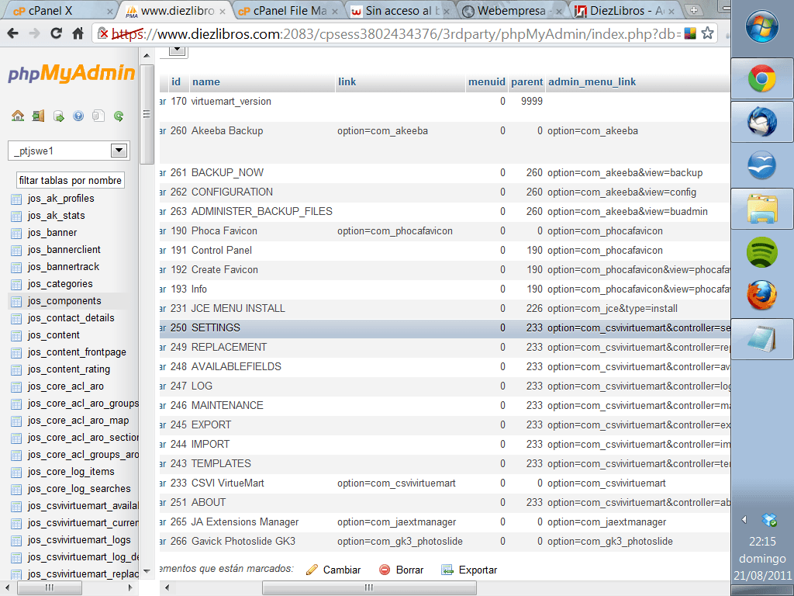
Task: Click the Windows Start orb
Action: [761, 26]
